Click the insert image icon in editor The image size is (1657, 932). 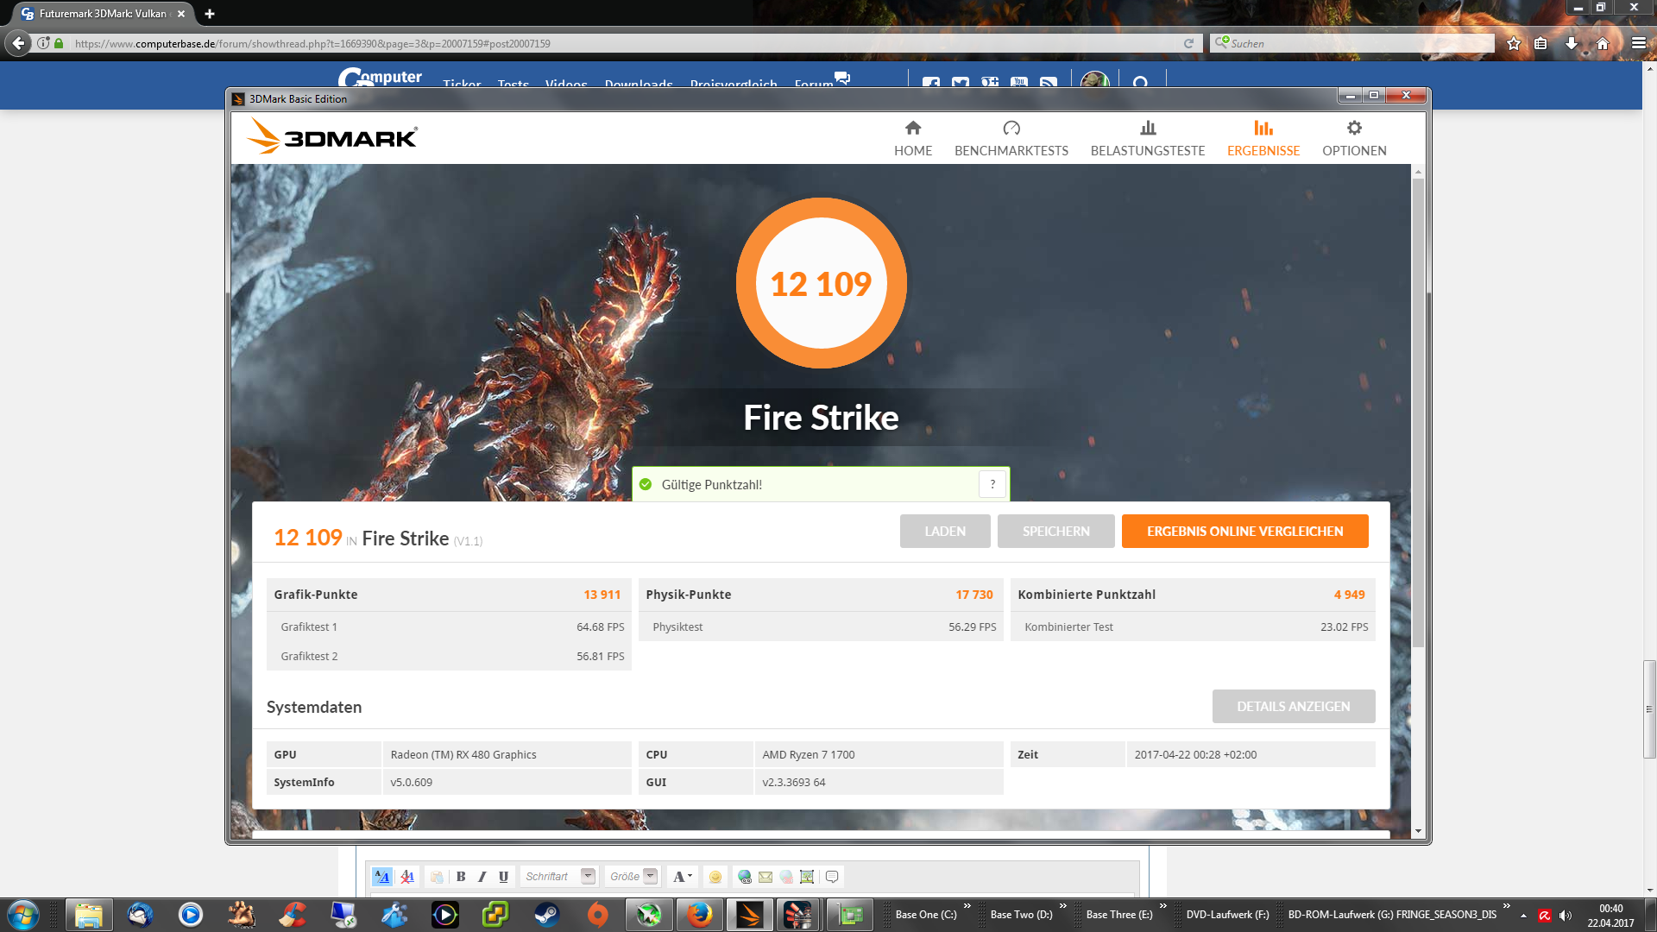pyautogui.click(x=807, y=877)
